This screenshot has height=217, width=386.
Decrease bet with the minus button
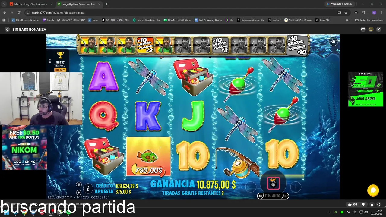[251, 187]
